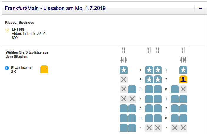
Task: Select the Erwachsener passenger radio button
Action: pyautogui.click(x=7, y=68)
